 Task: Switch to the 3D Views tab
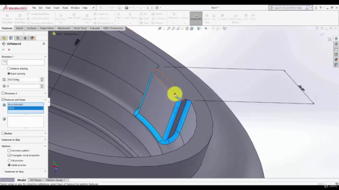(35, 180)
